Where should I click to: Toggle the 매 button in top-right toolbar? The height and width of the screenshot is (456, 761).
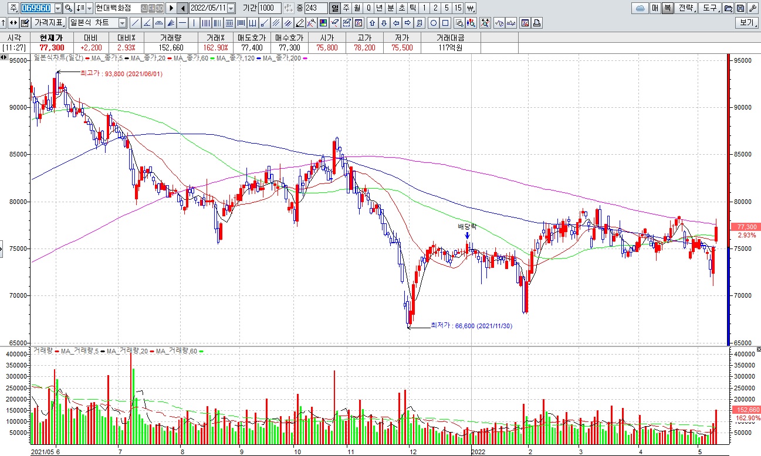click(x=655, y=8)
